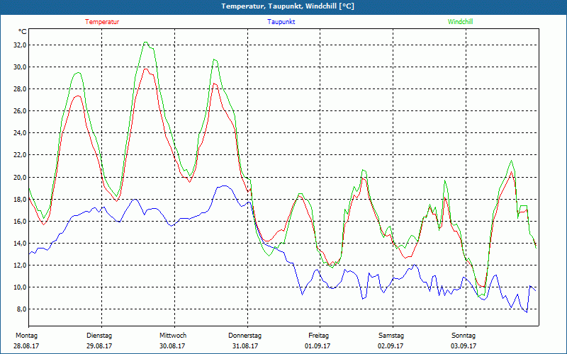This screenshot has width=567, height=354.
Task: Click the Samstag day label
Action: click(391, 336)
